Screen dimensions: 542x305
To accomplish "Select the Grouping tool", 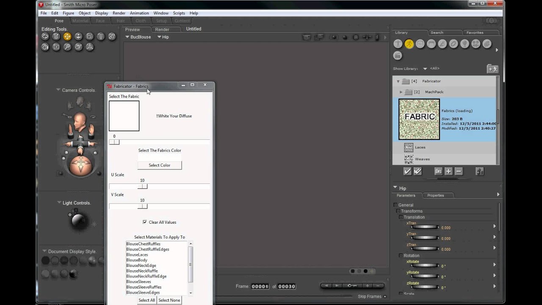I will tap(56, 47).
